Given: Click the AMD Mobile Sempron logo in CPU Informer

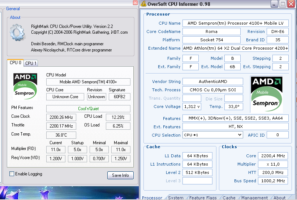Looking at the screenshot, I should tap(266, 94).
